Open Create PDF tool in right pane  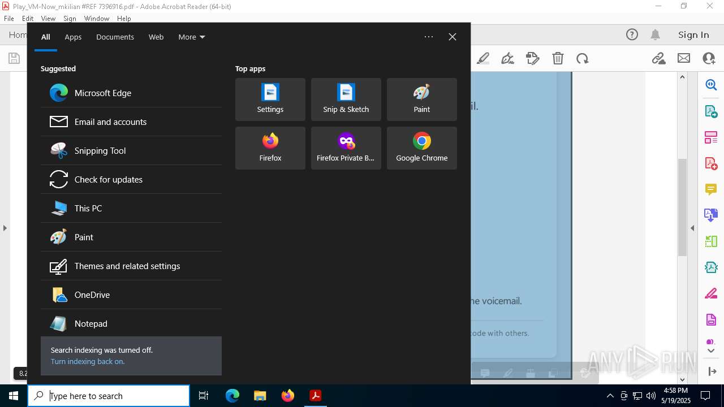tap(711, 164)
